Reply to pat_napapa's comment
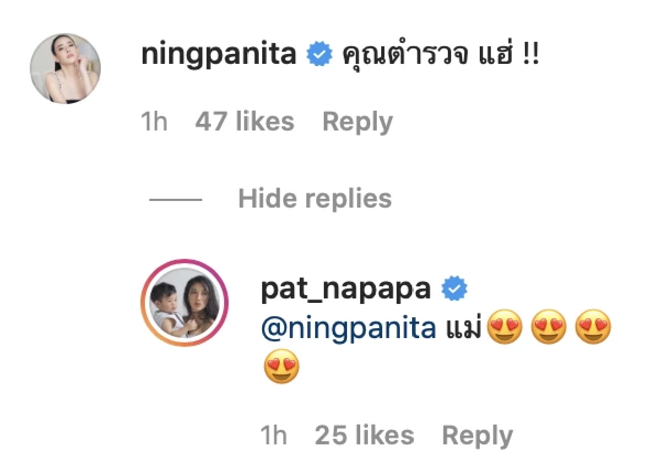The width and height of the screenshot is (661, 473). (x=477, y=437)
